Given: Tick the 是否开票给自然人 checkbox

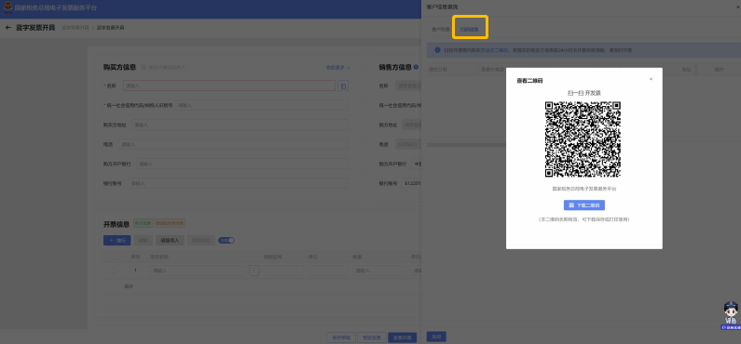Looking at the screenshot, I should click(x=144, y=67).
